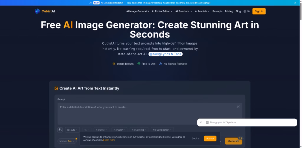Click the globe EN language selector
The width and height of the screenshot is (302, 148).
click(247, 11)
